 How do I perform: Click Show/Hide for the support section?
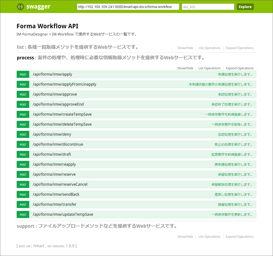[x=185, y=237]
